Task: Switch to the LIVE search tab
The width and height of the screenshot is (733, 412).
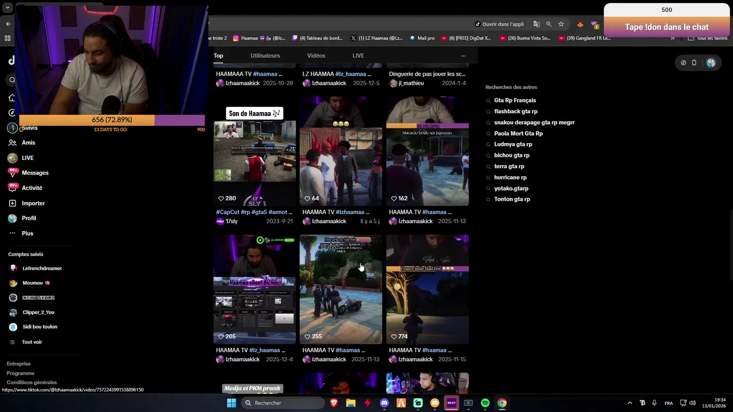Action: [358, 56]
